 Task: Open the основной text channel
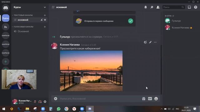30,20
